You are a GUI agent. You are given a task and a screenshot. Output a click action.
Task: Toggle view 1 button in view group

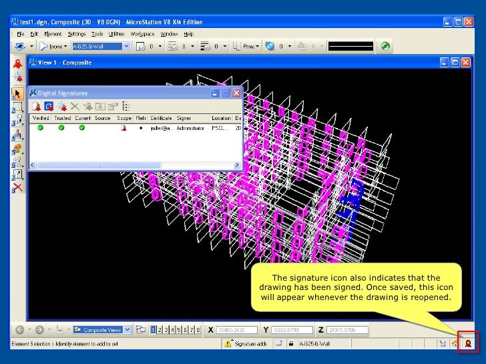(154, 329)
